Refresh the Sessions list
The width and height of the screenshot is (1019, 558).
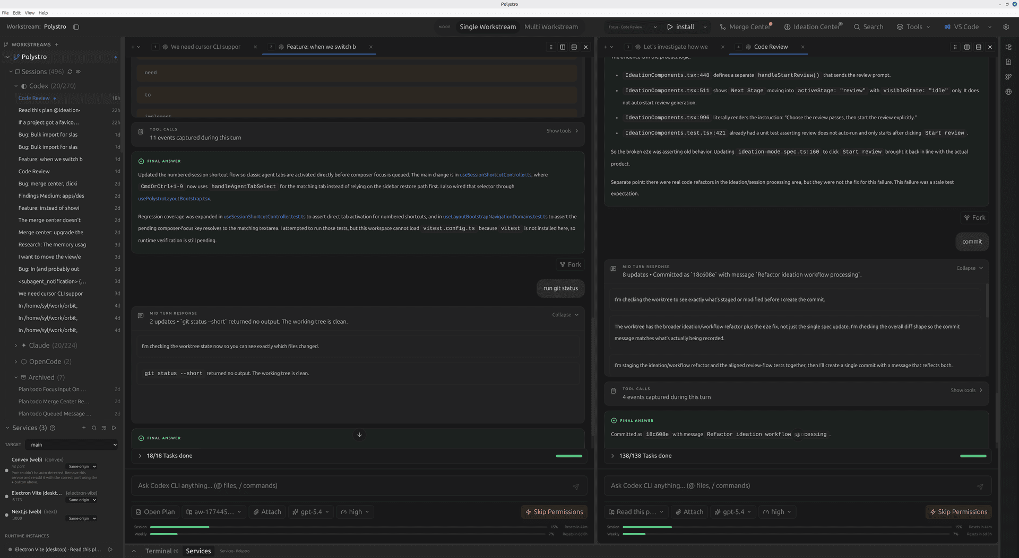[x=70, y=72]
